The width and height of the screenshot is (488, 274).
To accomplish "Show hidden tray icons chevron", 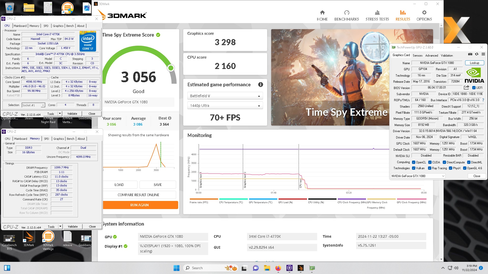I will 443,268.
